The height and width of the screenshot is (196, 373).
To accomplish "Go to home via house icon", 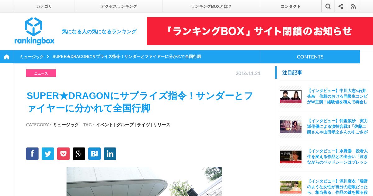I will pos(7,57).
